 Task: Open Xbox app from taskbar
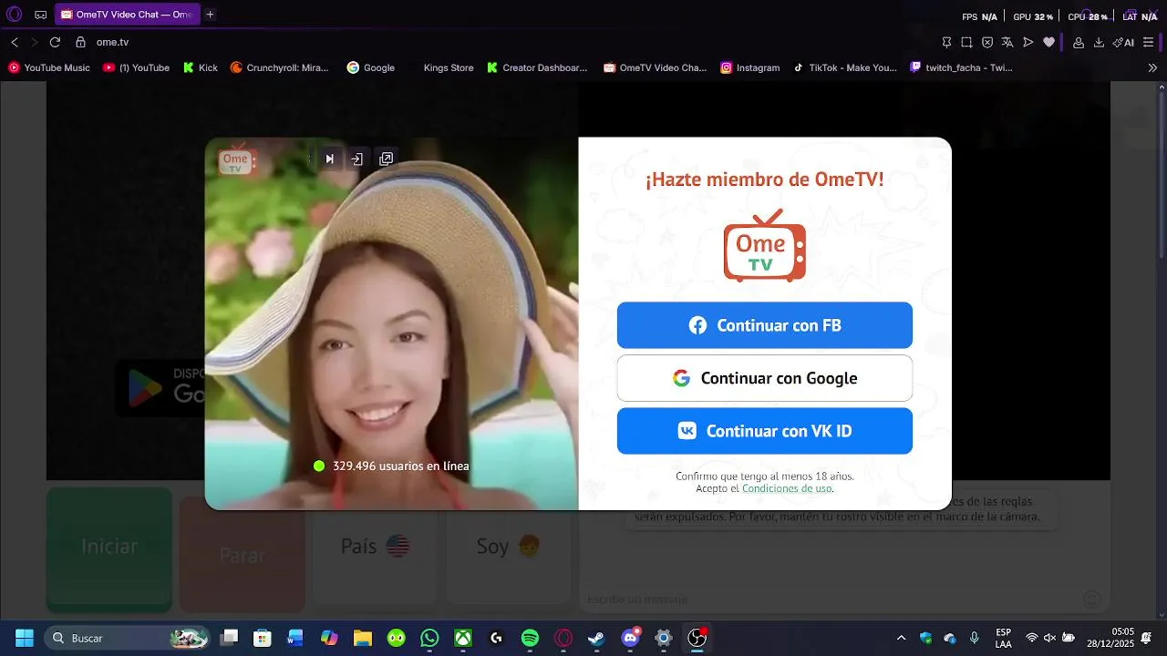[x=463, y=638]
